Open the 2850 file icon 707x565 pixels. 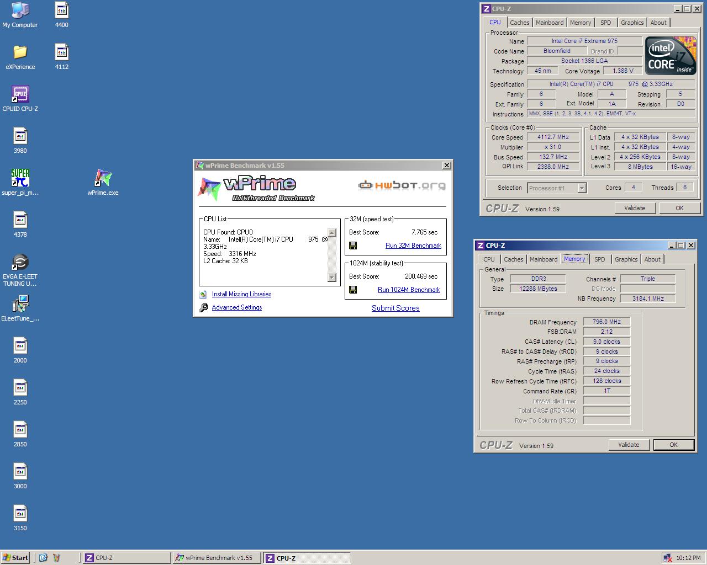tap(20, 434)
